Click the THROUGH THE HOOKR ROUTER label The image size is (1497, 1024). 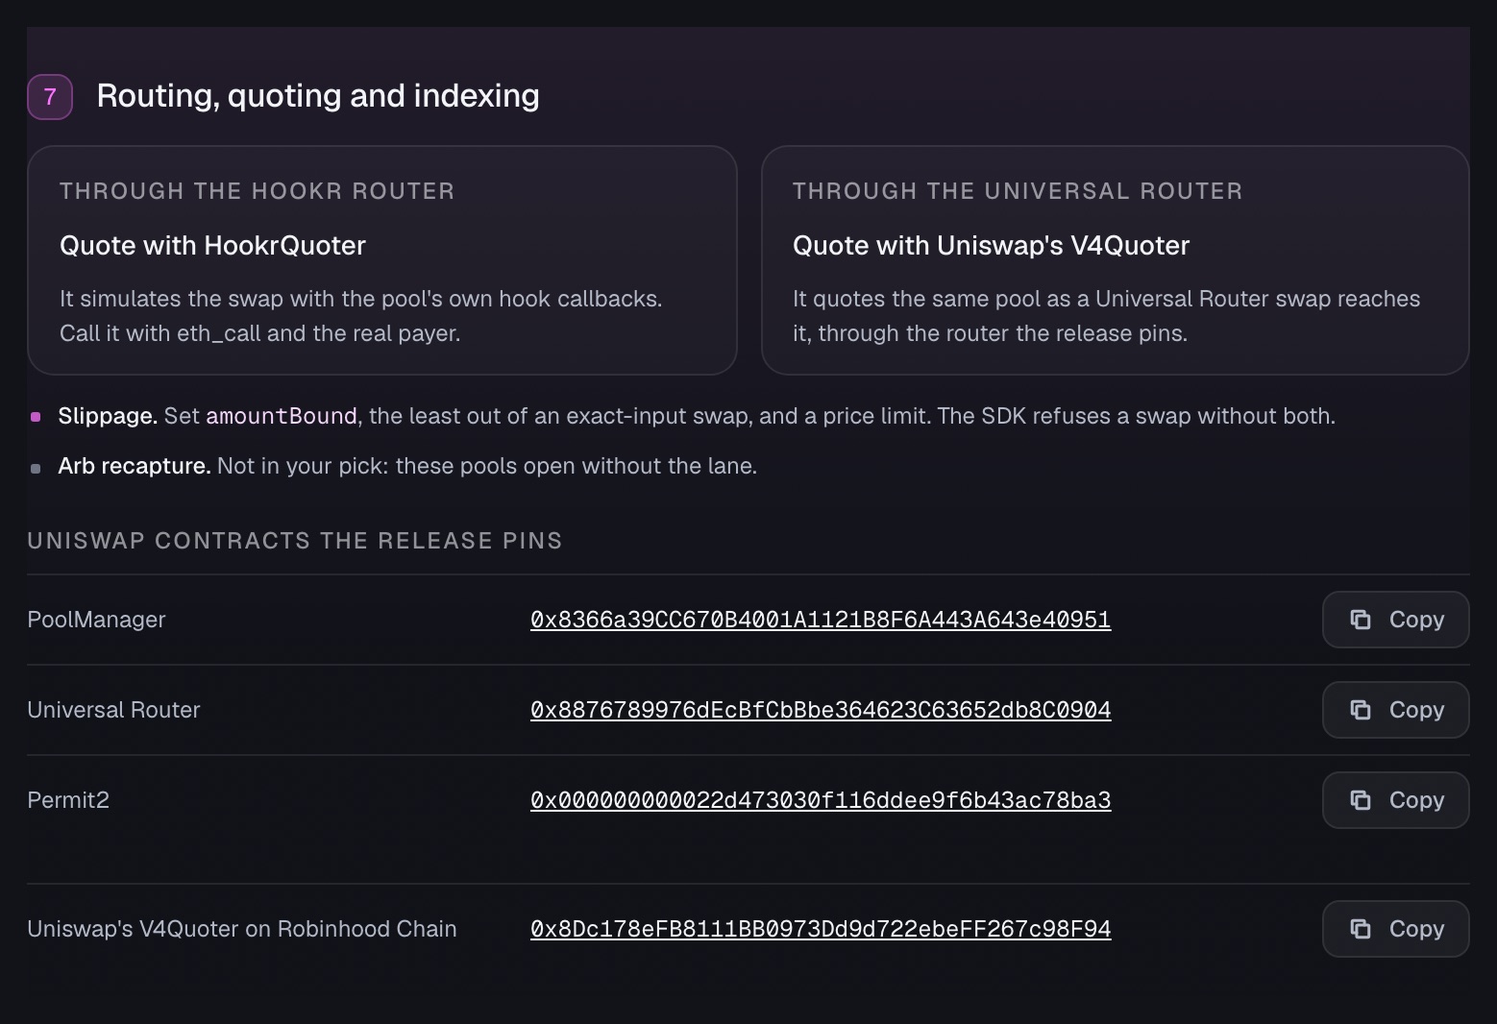(x=258, y=191)
